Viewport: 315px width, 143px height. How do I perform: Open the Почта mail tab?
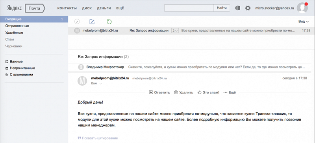coord(35,8)
